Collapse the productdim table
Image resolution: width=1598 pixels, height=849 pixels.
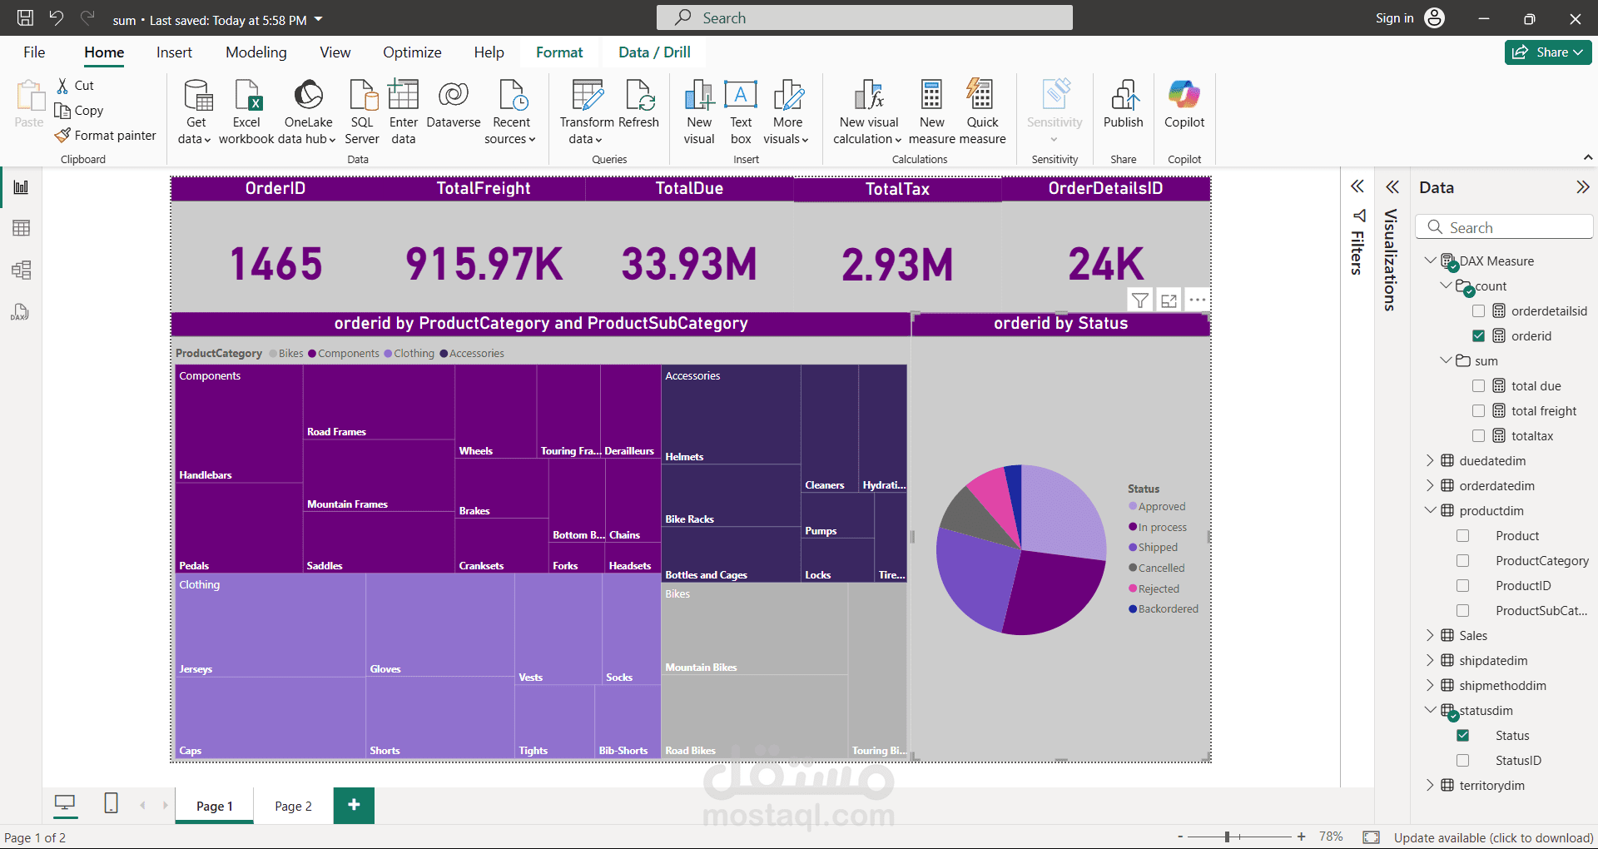click(1431, 510)
